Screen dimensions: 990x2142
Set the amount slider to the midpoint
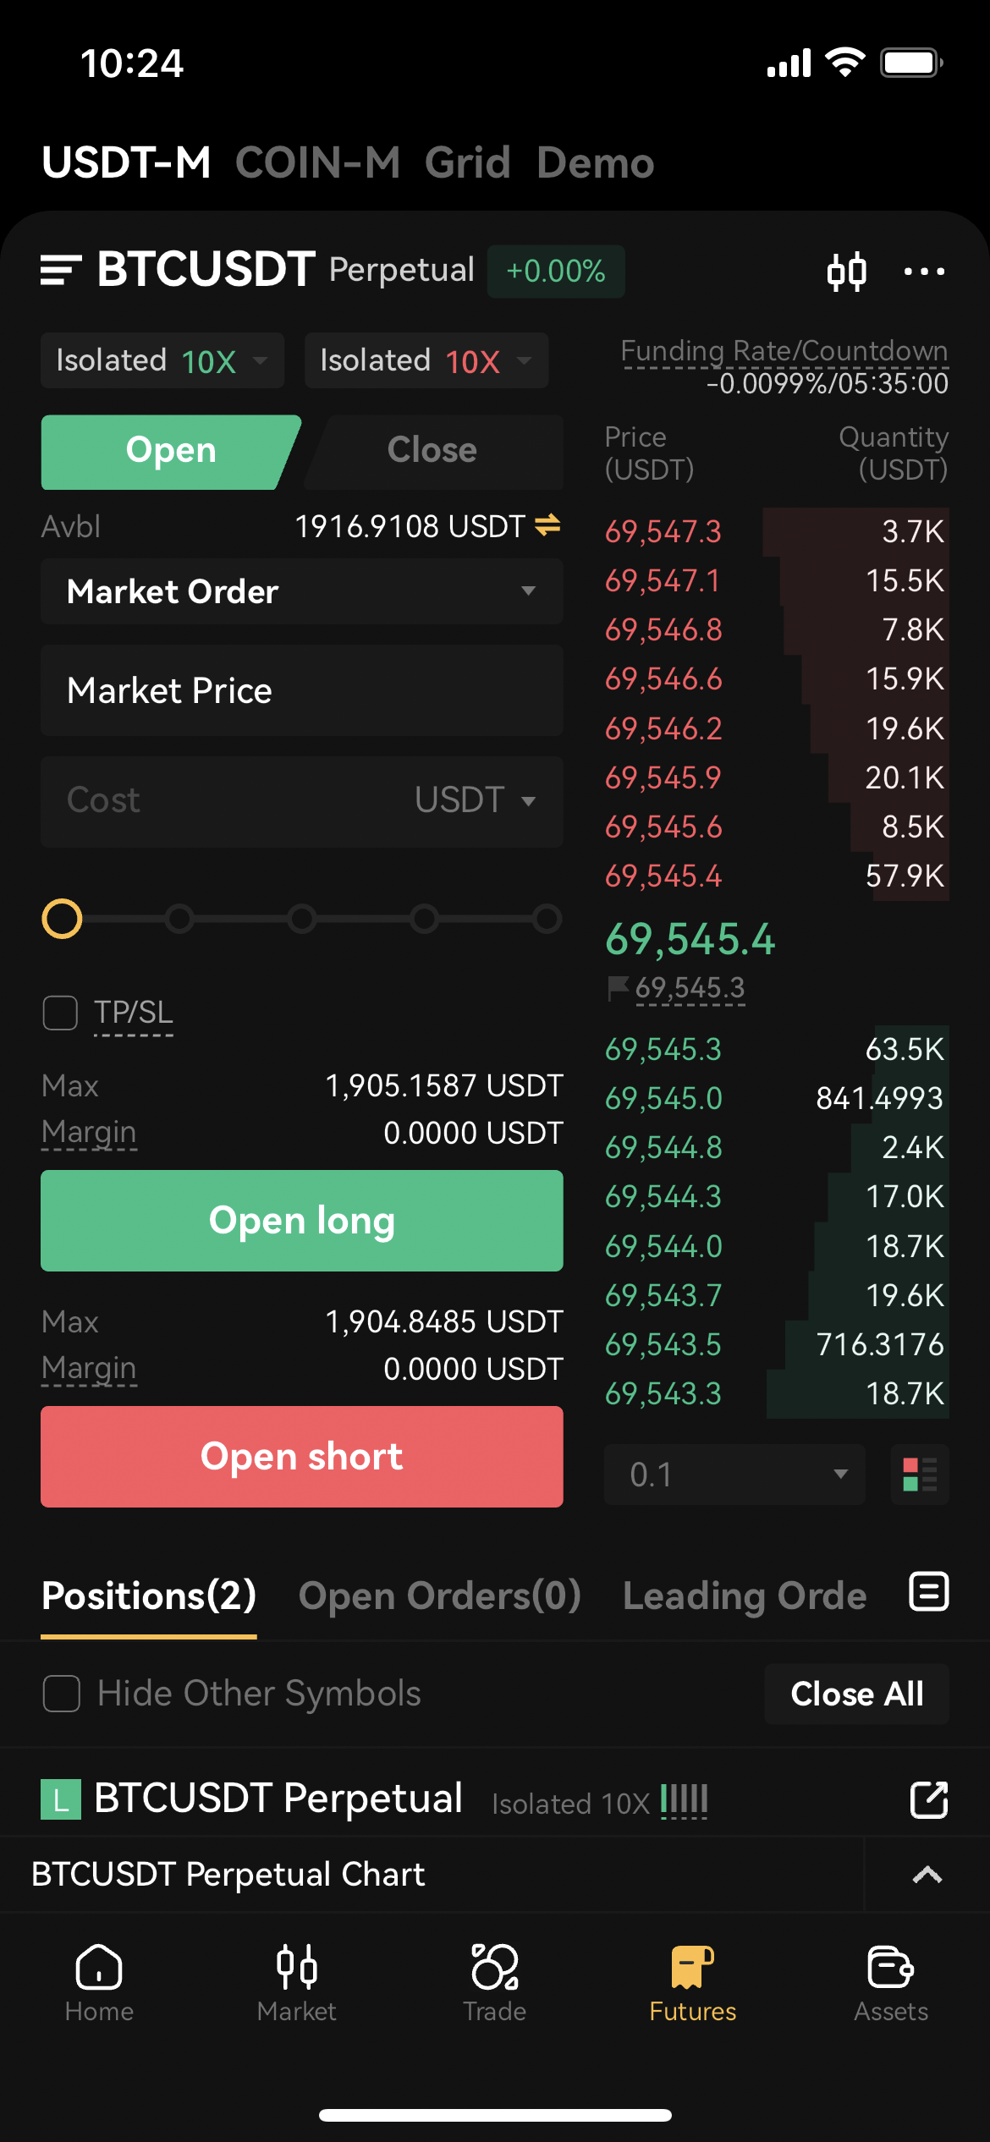[x=302, y=919]
